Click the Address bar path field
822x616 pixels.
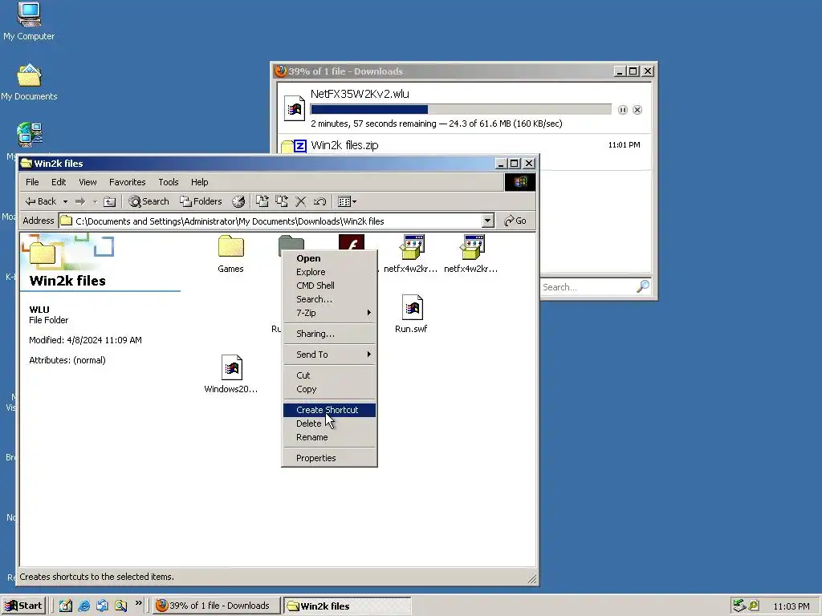271,221
